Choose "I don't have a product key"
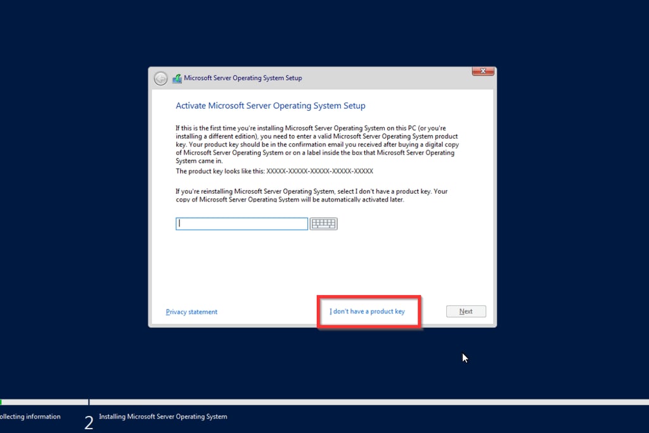Image resolution: width=649 pixels, height=433 pixels. [367, 311]
